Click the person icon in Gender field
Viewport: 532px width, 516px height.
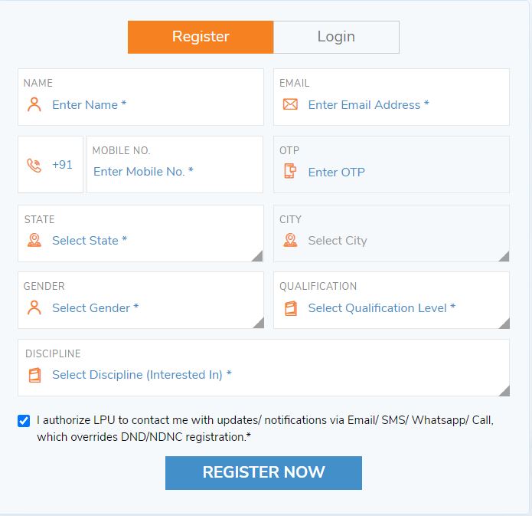(34, 308)
